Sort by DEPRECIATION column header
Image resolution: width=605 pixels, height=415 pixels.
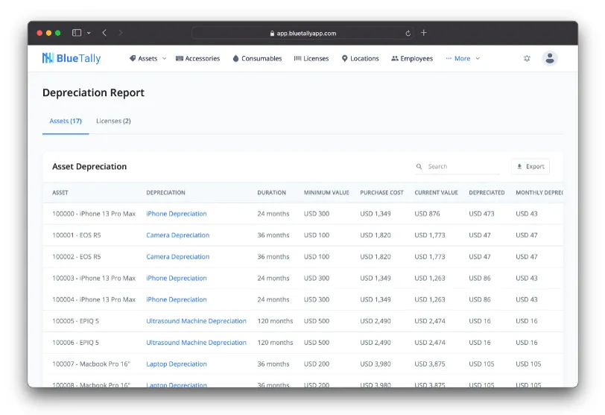(165, 192)
